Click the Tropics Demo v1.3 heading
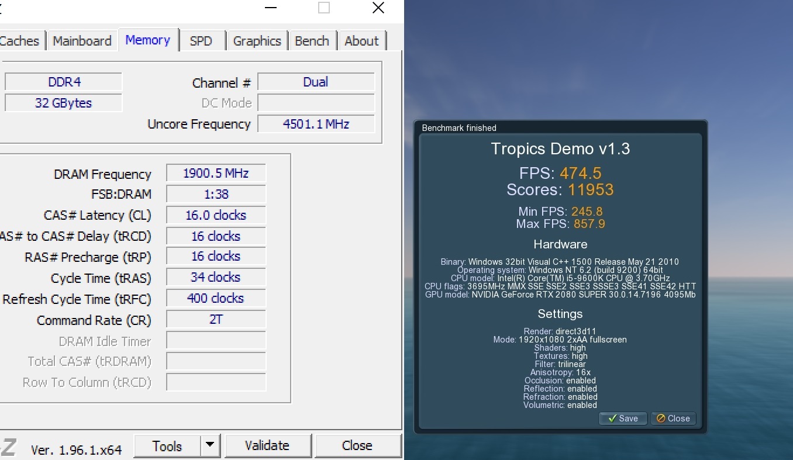The width and height of the screenshot is (793, 460). [560, 148]
